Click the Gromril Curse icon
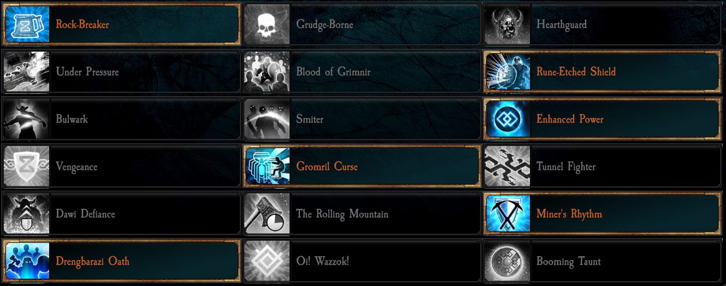 coord(268,166)
